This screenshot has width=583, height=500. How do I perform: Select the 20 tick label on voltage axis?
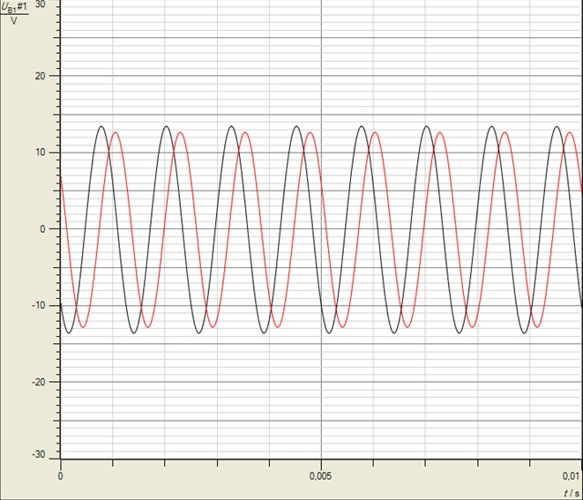[x=41, y=76]
